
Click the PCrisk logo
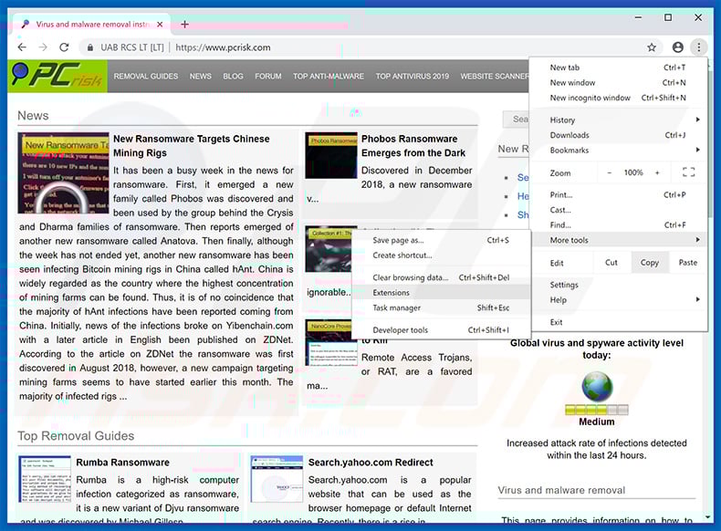(57, 75)
